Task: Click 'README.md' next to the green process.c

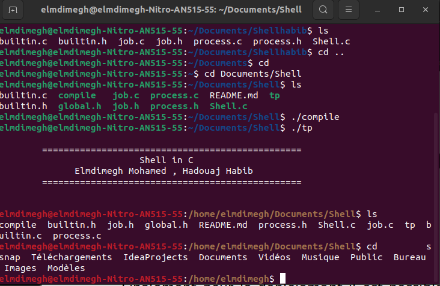Action: click(234, 95)
